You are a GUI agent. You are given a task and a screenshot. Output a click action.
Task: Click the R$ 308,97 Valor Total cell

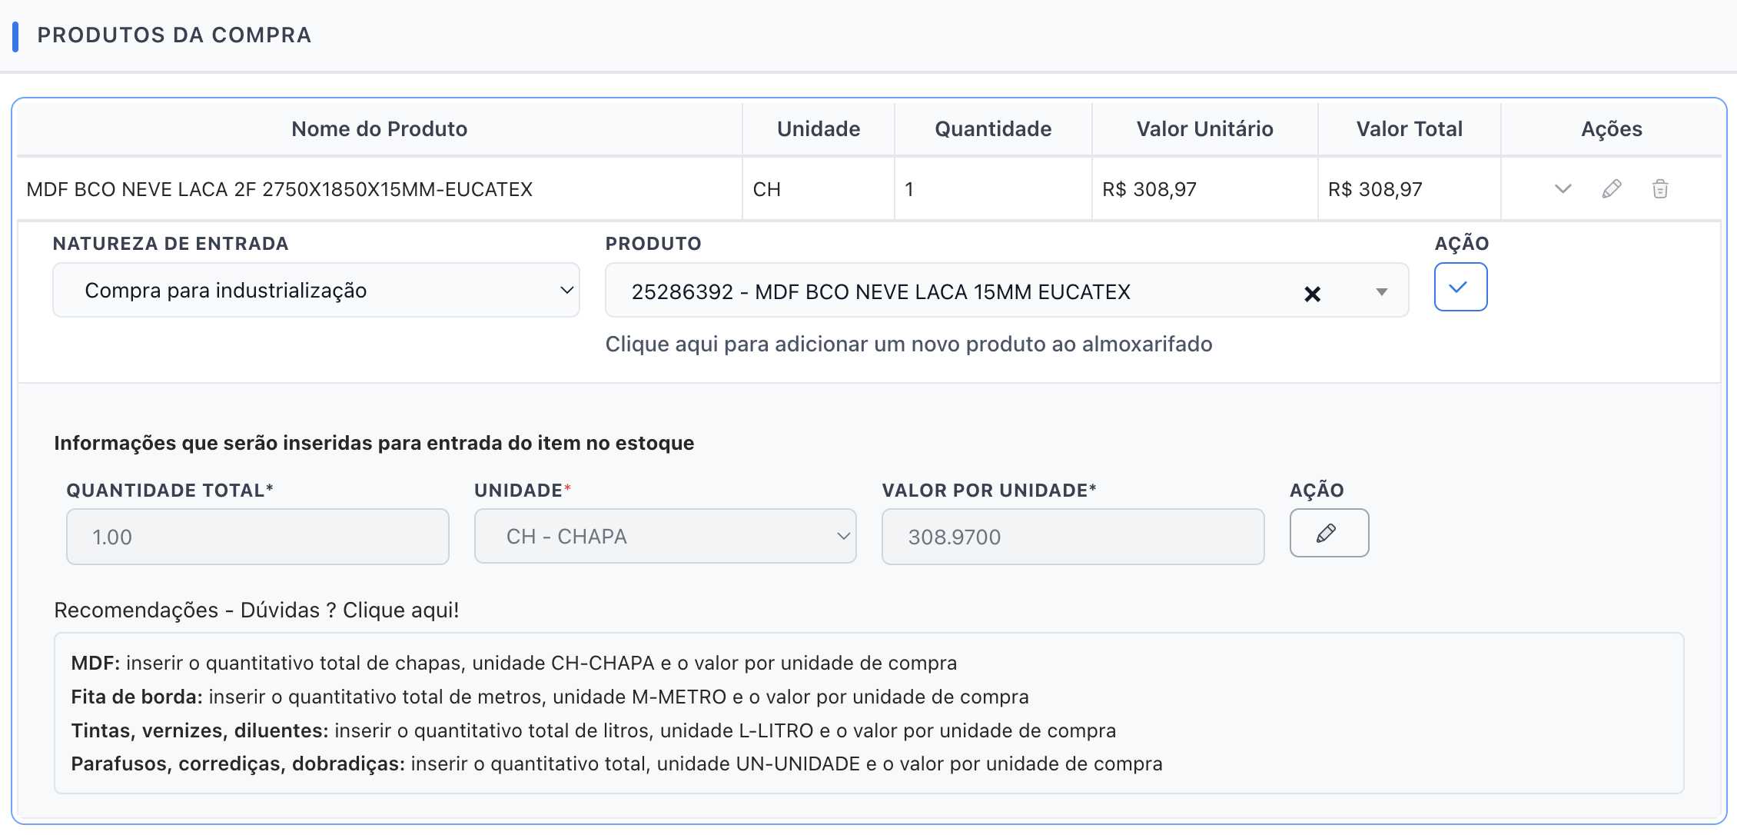click(x=1375, y=189)
